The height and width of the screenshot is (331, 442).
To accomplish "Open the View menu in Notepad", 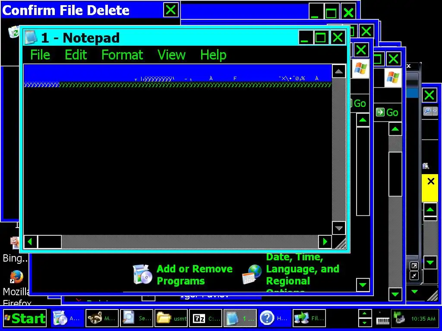I will coord(171,55).
